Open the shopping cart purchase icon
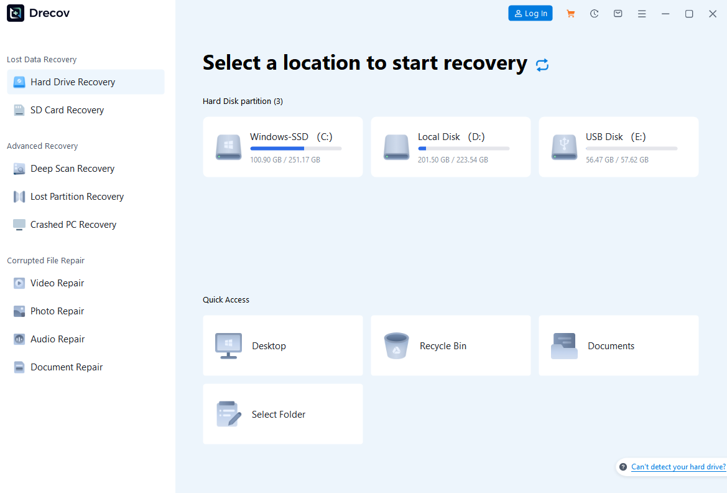This screenshot has width=727, height=493. (x=570, y=13)
